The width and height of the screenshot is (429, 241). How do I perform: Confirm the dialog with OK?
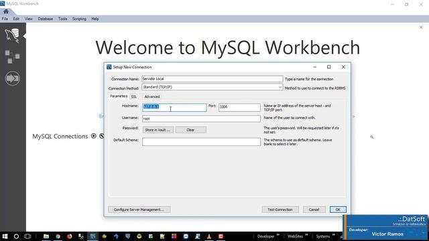point(338,210)
